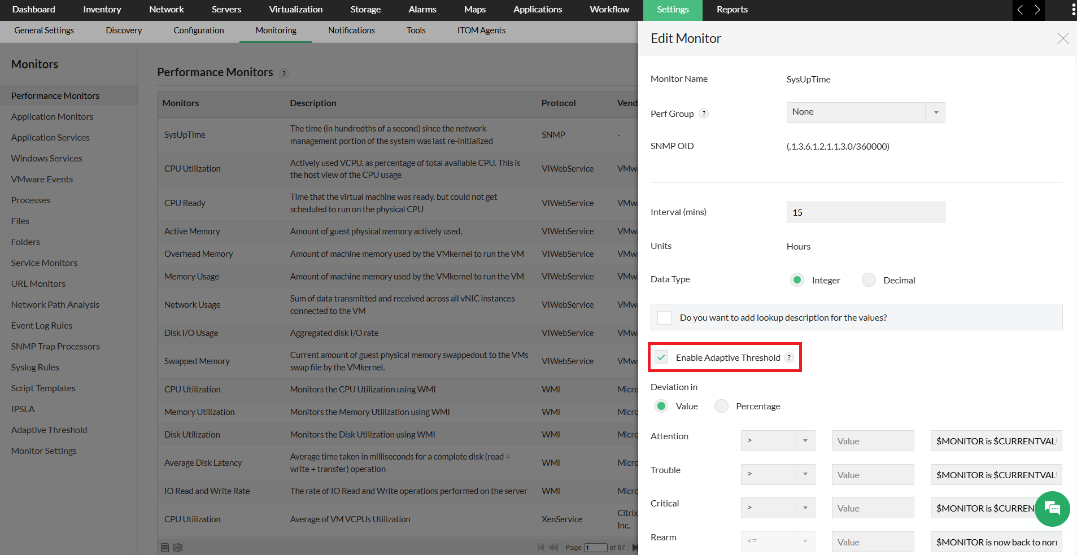The height and width of the screenshot is (555, 1077).
Task: Sort by Protocol column header
Action: pyautogui.click(x=559, y=103)
